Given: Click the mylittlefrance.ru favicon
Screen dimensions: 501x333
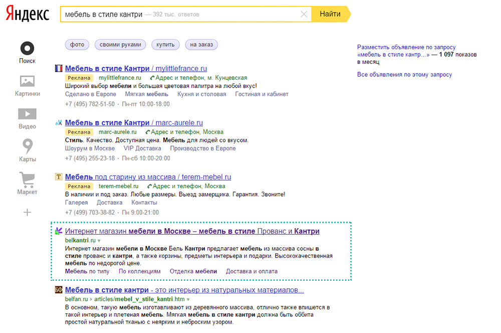Looking at the screenshot, I should [59, 68].
